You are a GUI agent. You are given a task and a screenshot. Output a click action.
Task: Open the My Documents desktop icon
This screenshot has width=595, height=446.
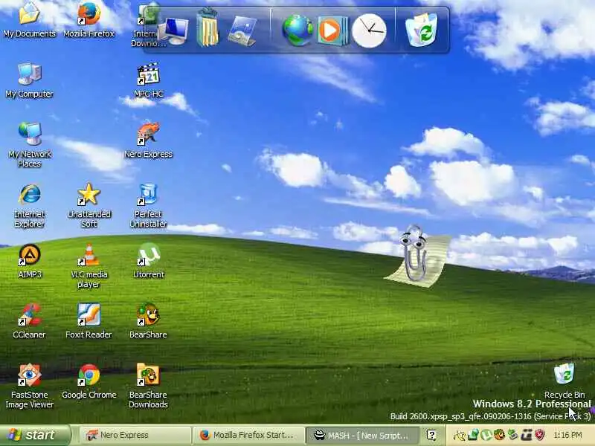(x=29, y=19)
